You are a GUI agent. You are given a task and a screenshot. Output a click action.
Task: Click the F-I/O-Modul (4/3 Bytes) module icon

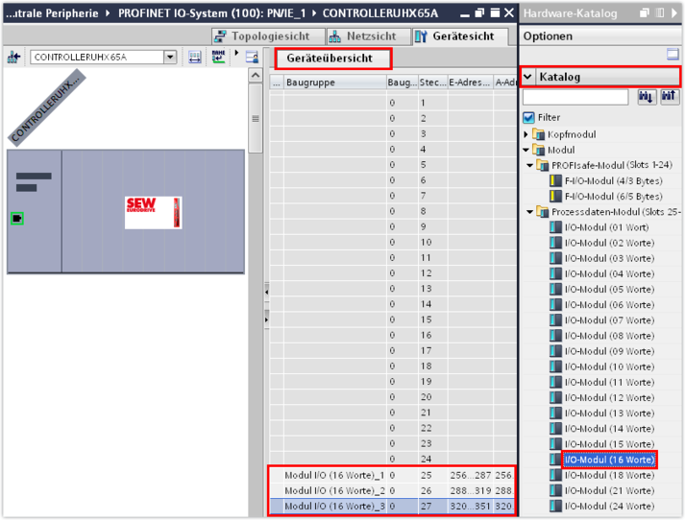(x=555, y=180)
